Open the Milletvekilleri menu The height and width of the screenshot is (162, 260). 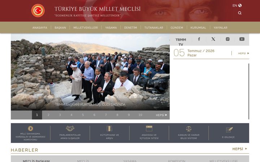pos(86,28)
